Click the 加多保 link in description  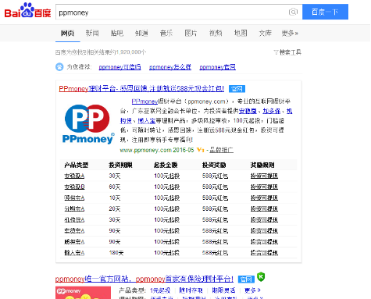272,111
